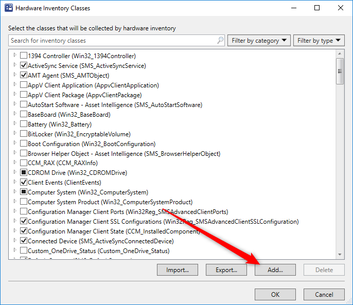Toggle the CDROM Drive checkbox
This screenshot has width=353, height=305.
[x=24, y=172]
